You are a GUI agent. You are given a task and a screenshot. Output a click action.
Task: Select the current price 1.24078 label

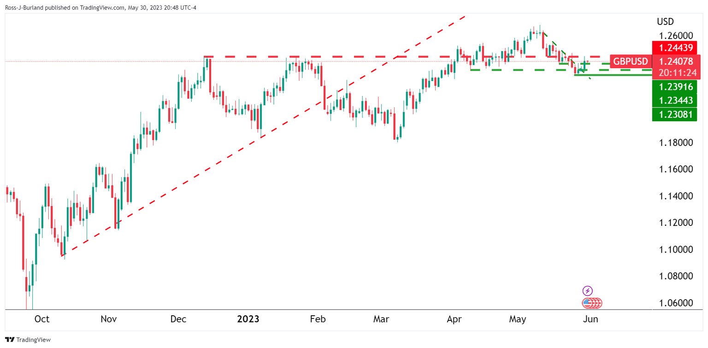[674, 61]
